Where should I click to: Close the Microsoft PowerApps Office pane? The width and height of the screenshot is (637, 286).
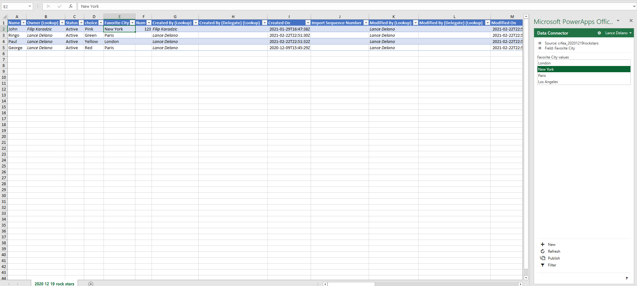pos(631,21)
